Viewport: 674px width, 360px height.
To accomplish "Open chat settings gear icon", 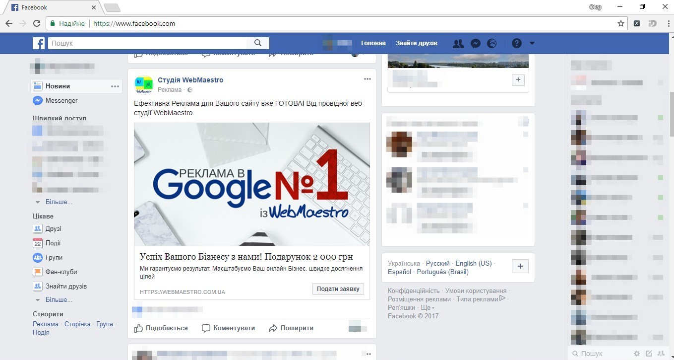I will [x=637, y=354].
